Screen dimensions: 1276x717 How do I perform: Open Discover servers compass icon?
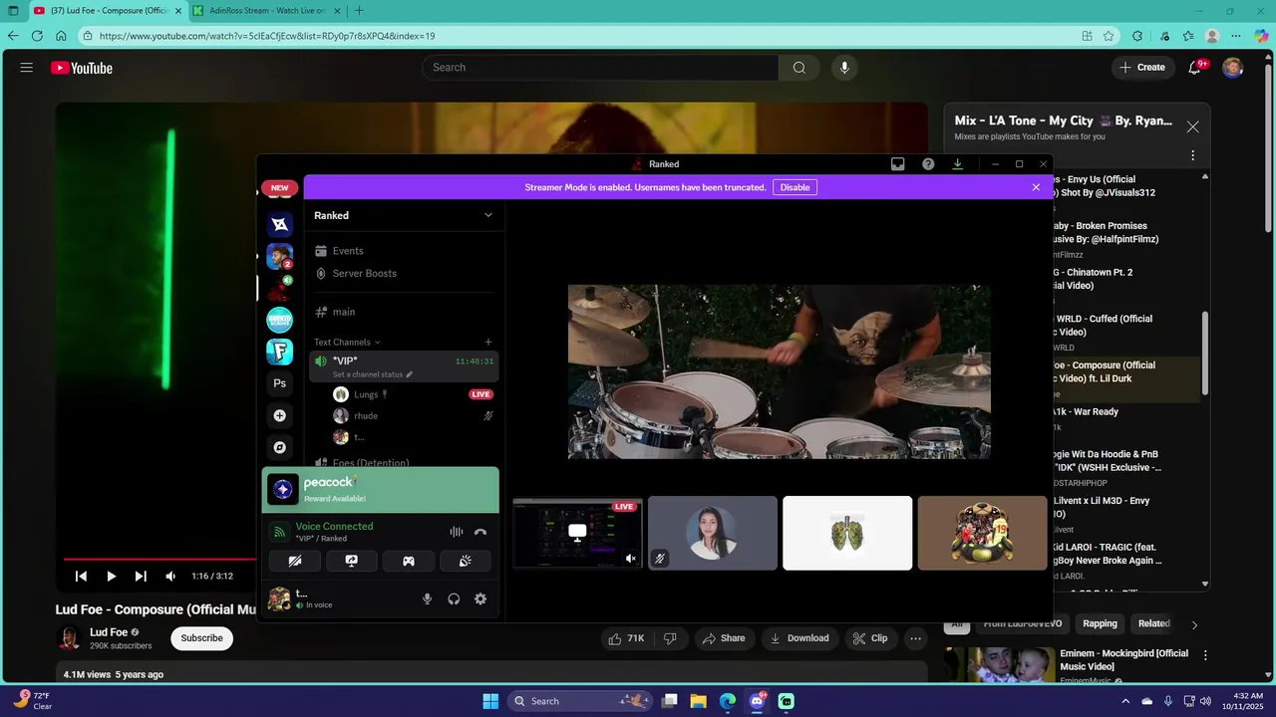(279, 447)
